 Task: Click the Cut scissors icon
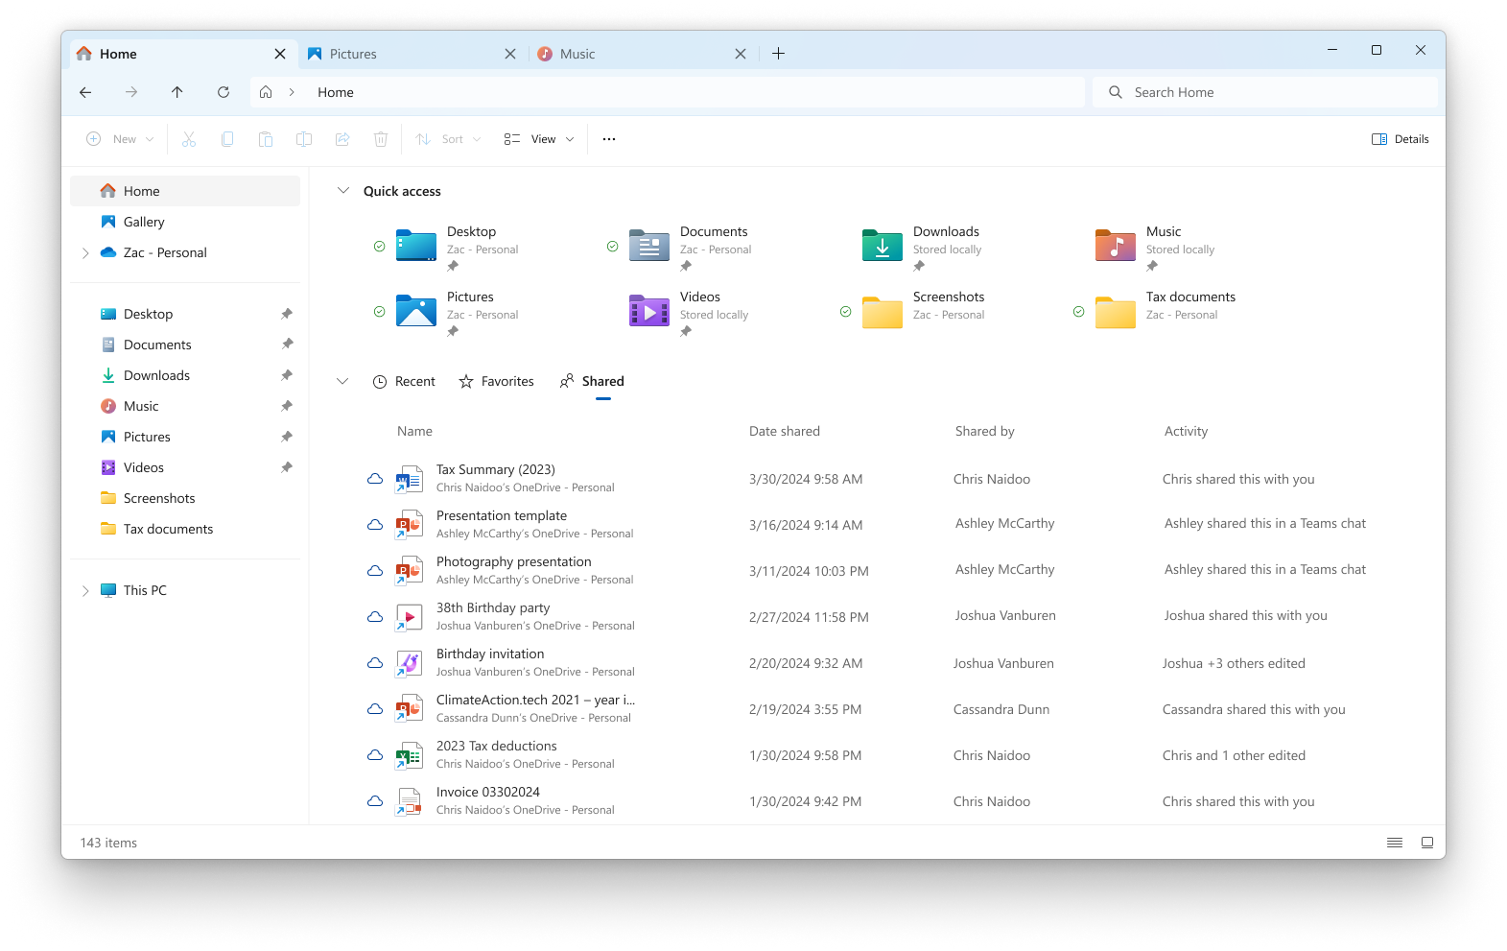pyautogui.click(x=189, y=139)
